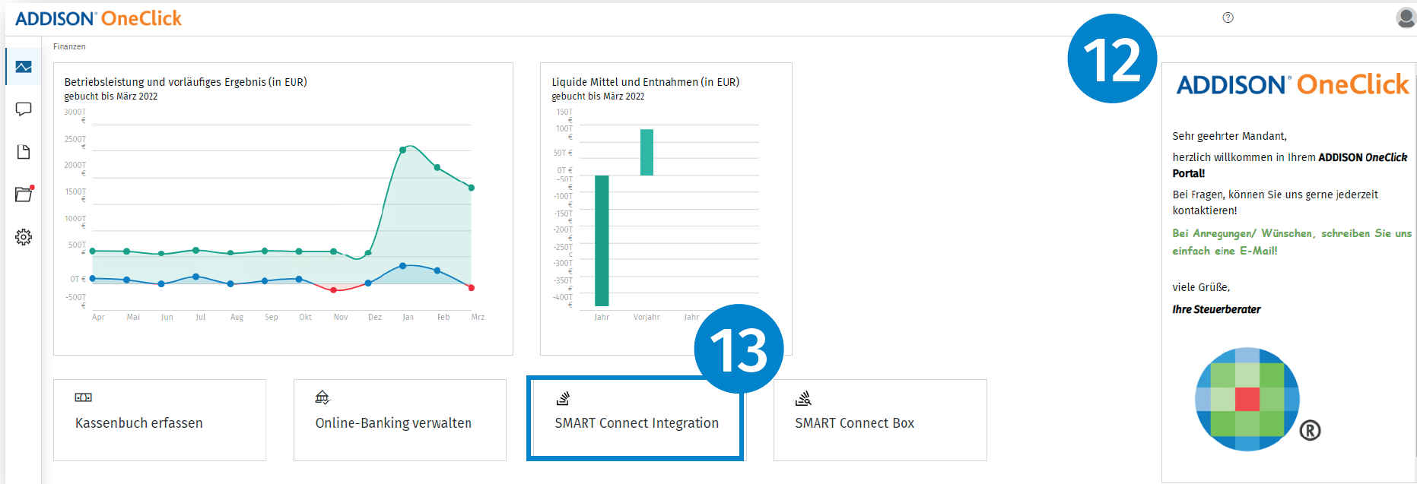Click the Finanzen breadcrumb label
Screen dimensions: 1417x484
[x=69, y=47]
